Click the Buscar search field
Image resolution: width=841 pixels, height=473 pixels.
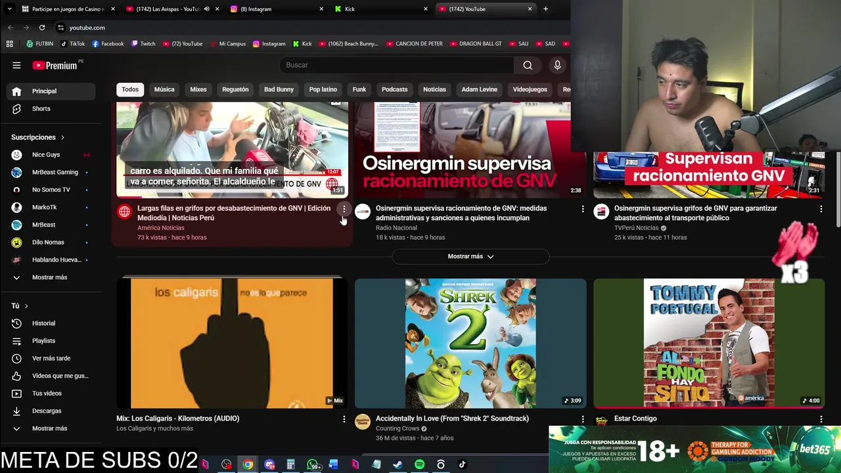(397, 65)
